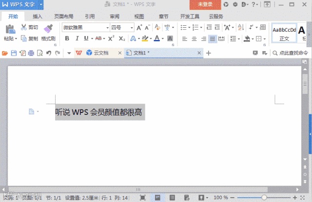Open the 视图 ribbon tab
The height and width of the screenshot is (202, 312).
tap(139, 17)
